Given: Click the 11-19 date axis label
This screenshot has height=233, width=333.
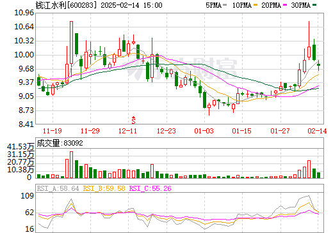Looking at the screenshot, I should [53, 131].
